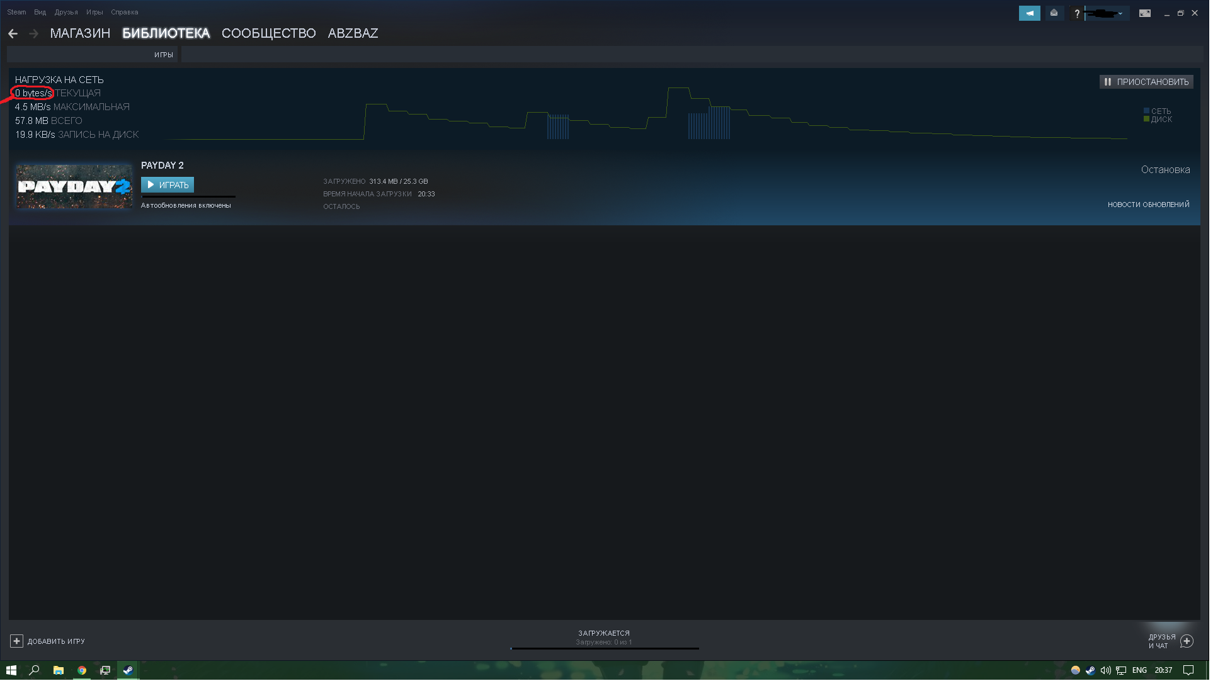1213x681 pixels.
Task: Select СООБЩЕСТВО tab in navigation
Action: [268, 33]
